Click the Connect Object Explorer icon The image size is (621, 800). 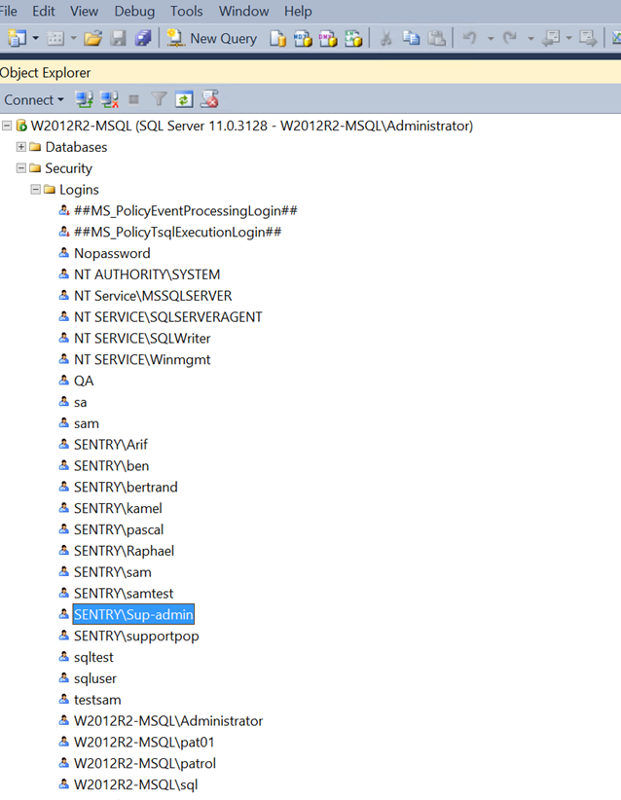[84, 99]
